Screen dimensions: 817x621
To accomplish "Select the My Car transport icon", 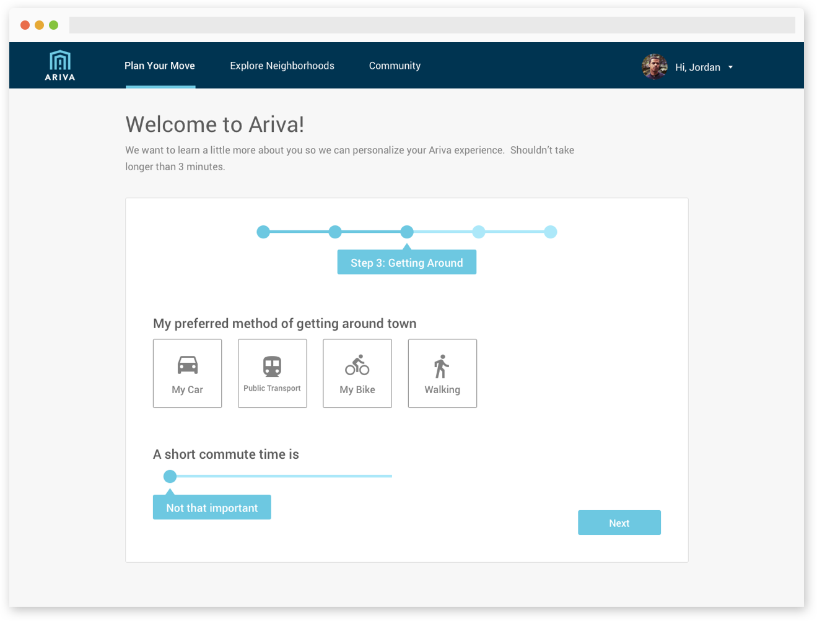I will tap(187, 365).
